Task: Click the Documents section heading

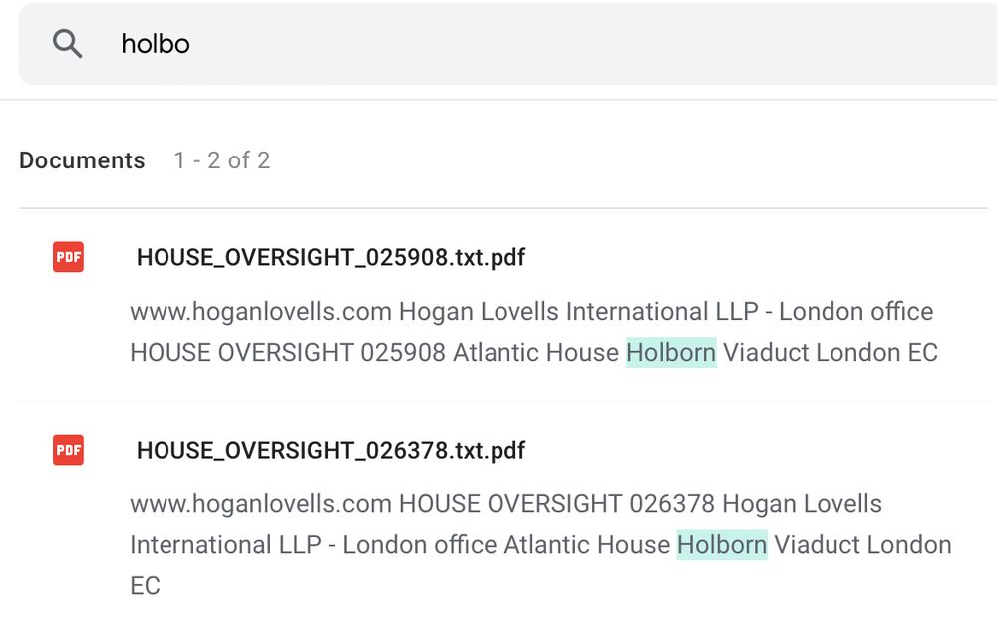Action: click(x=82, y=160)
